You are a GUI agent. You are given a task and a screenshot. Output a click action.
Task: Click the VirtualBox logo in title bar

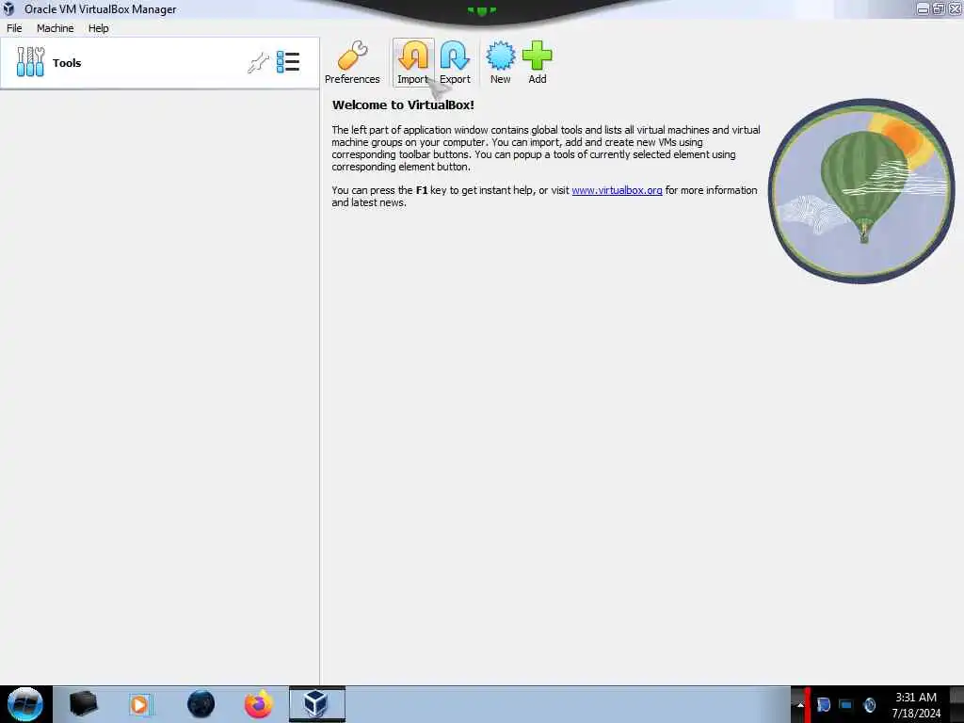click(8, 9)
